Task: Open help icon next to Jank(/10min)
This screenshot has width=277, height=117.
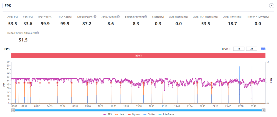Action: [x=118, y=17]
